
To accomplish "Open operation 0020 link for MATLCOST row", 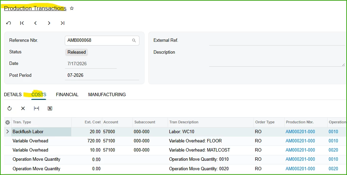I will click(x=333, y=150).
